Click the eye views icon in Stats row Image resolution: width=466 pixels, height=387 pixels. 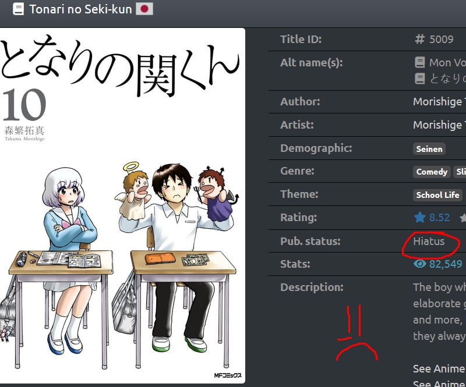419,264
